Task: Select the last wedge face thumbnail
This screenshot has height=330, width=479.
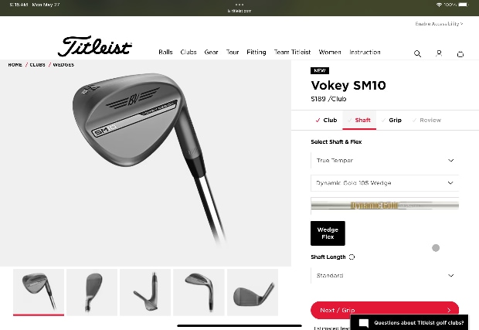Action: (253, 292)
